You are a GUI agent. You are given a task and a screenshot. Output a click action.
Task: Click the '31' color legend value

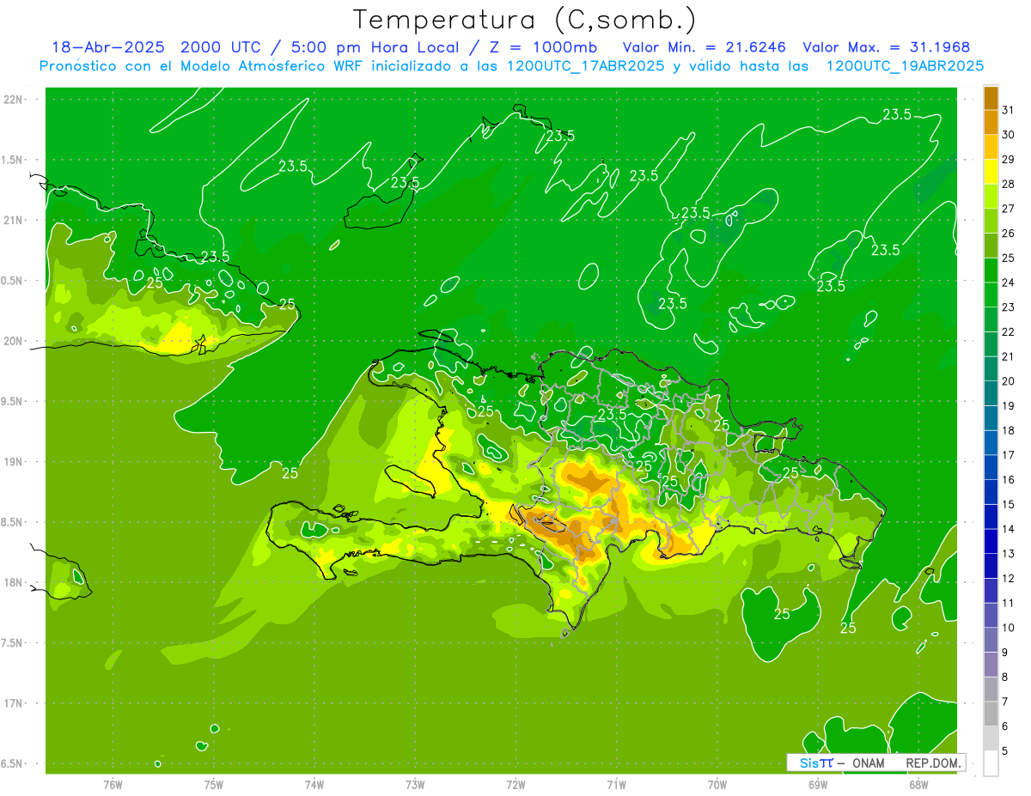click(x=1008, y=110)
